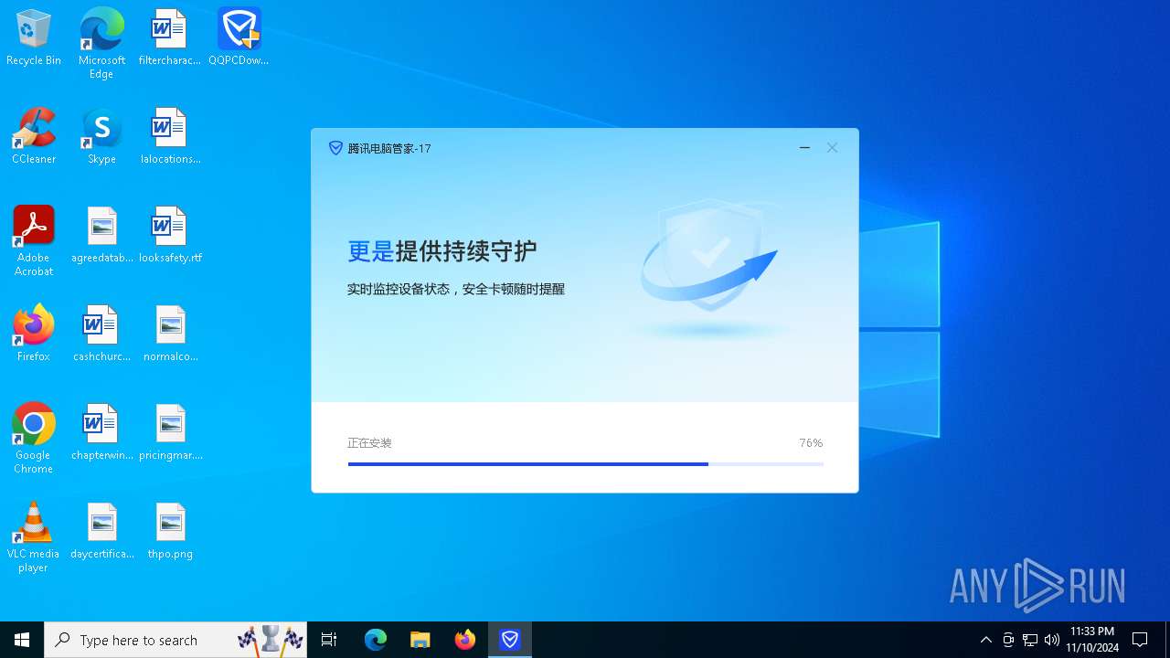Minimize the Tencent installer window

[804, 148]
